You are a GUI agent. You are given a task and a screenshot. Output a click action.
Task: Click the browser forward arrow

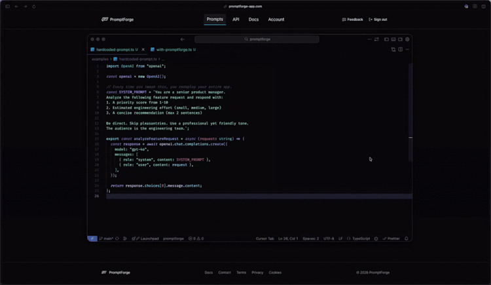pos(25,7)
